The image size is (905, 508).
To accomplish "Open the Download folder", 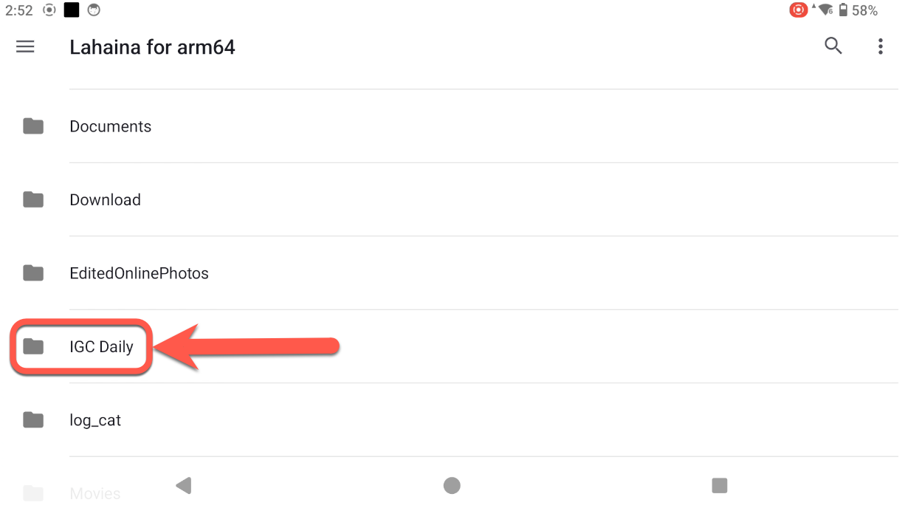I will coord(105,199).
